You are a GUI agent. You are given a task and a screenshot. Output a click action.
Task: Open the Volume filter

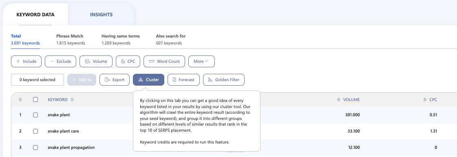tap(96, 62)
